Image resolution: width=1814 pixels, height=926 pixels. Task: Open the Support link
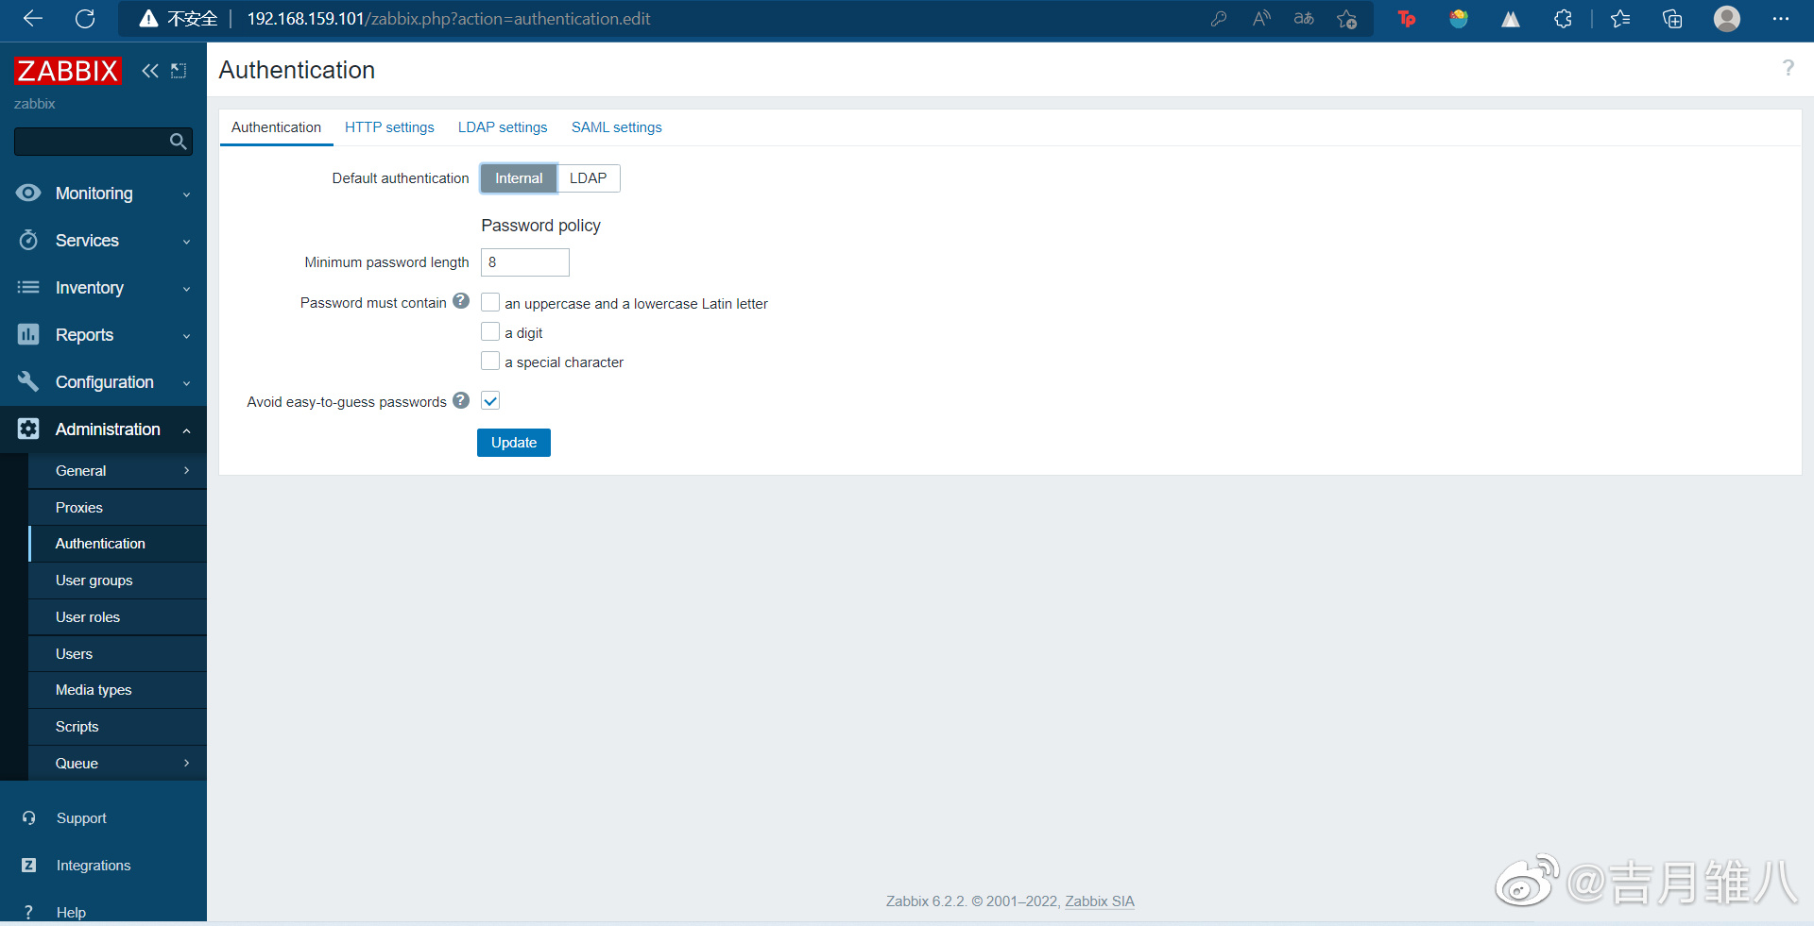(81, 818)
